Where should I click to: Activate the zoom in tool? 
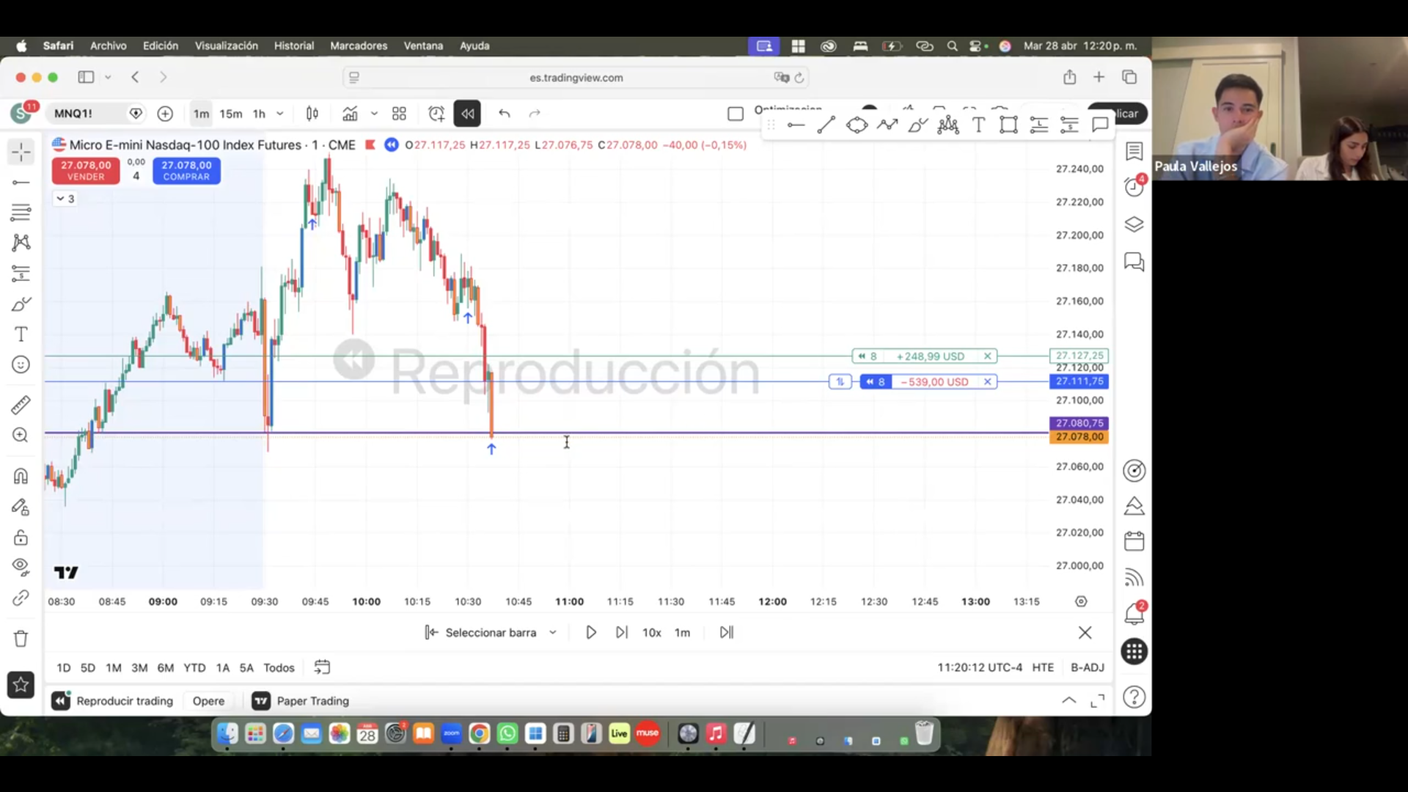pyautogui.click(x=21, y=436)
